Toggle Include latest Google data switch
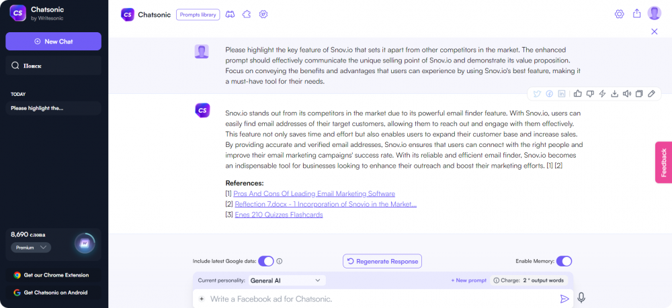Screen dimensions: 672x308 (265, 261)
